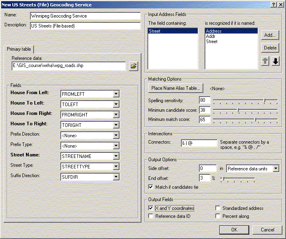The height and width of the screenshot is (239, 286).
Task: Click the context help question mark icon
Action: [273, 4]
